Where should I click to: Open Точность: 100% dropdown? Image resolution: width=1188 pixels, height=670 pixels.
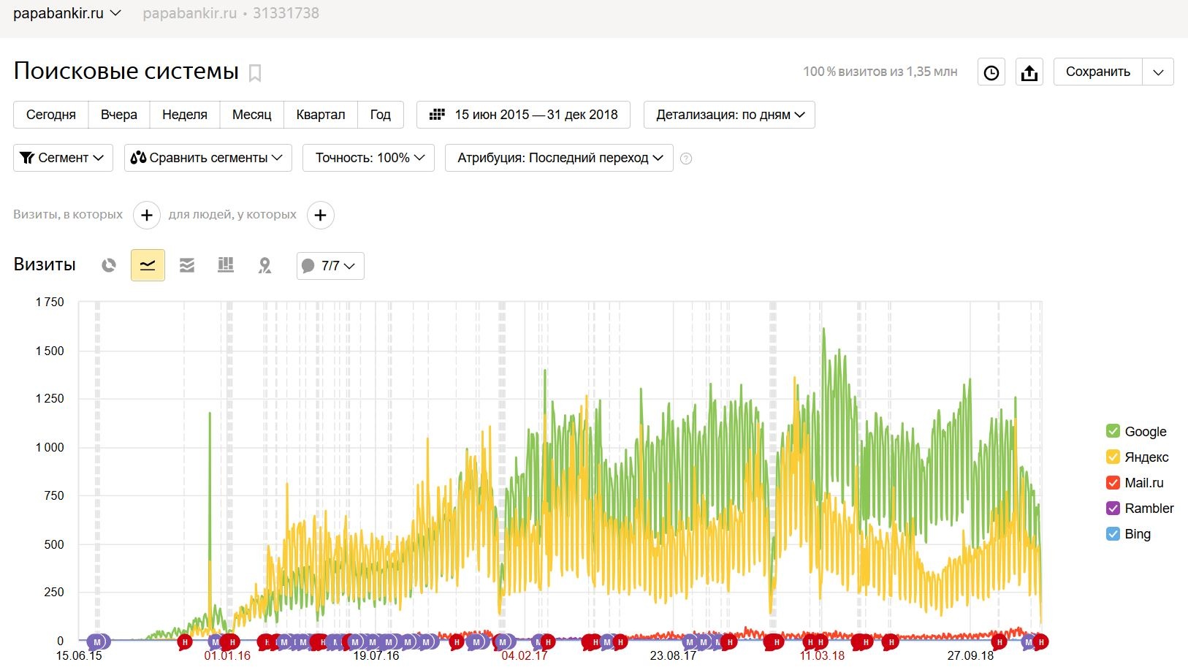pos(369,158)
